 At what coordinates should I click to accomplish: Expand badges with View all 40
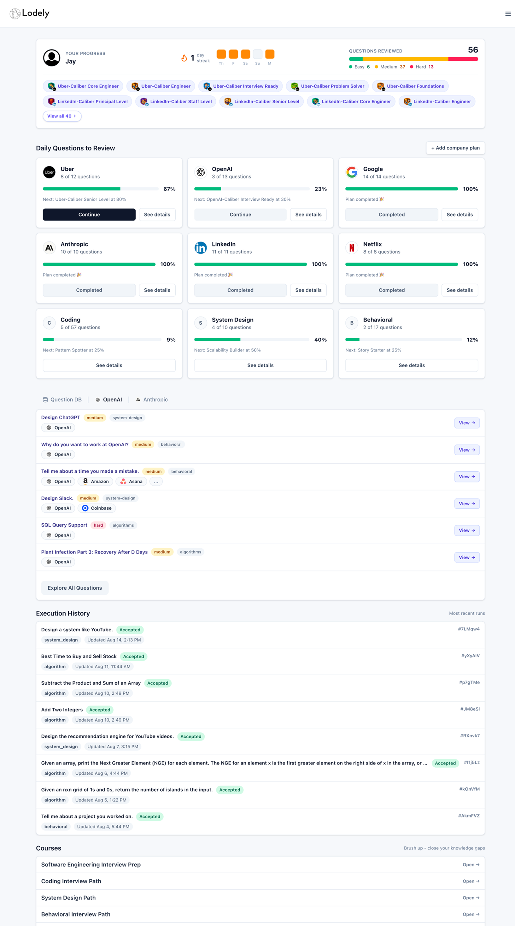tap(62, 116)
